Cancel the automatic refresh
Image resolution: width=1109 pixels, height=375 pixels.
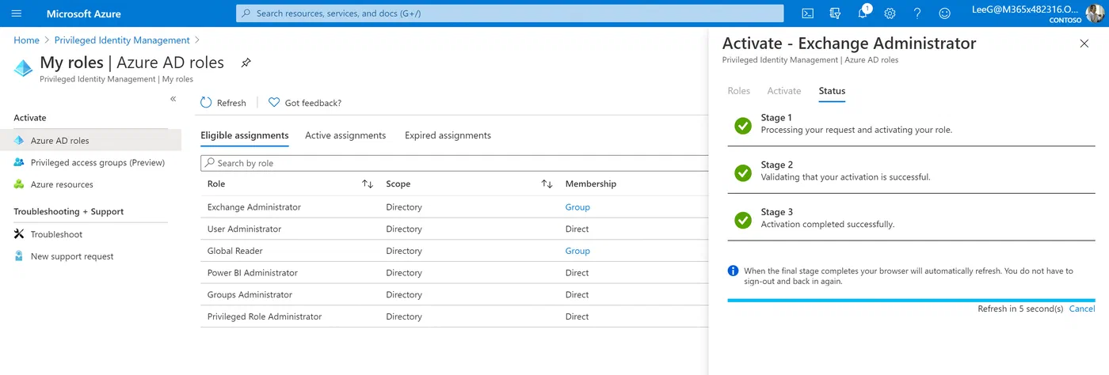(x=1082, y=309)
